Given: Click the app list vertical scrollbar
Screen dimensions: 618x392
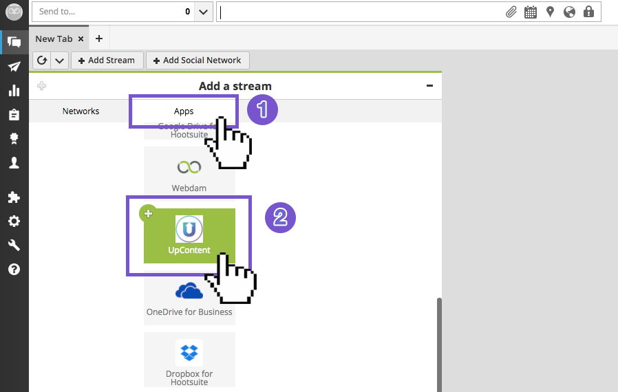Looking at the screenshot, I should (x=439, y=345).
